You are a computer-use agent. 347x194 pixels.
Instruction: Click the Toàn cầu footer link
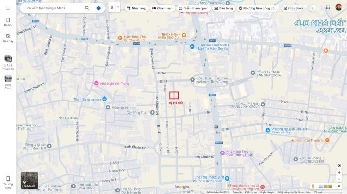point(237,192)
